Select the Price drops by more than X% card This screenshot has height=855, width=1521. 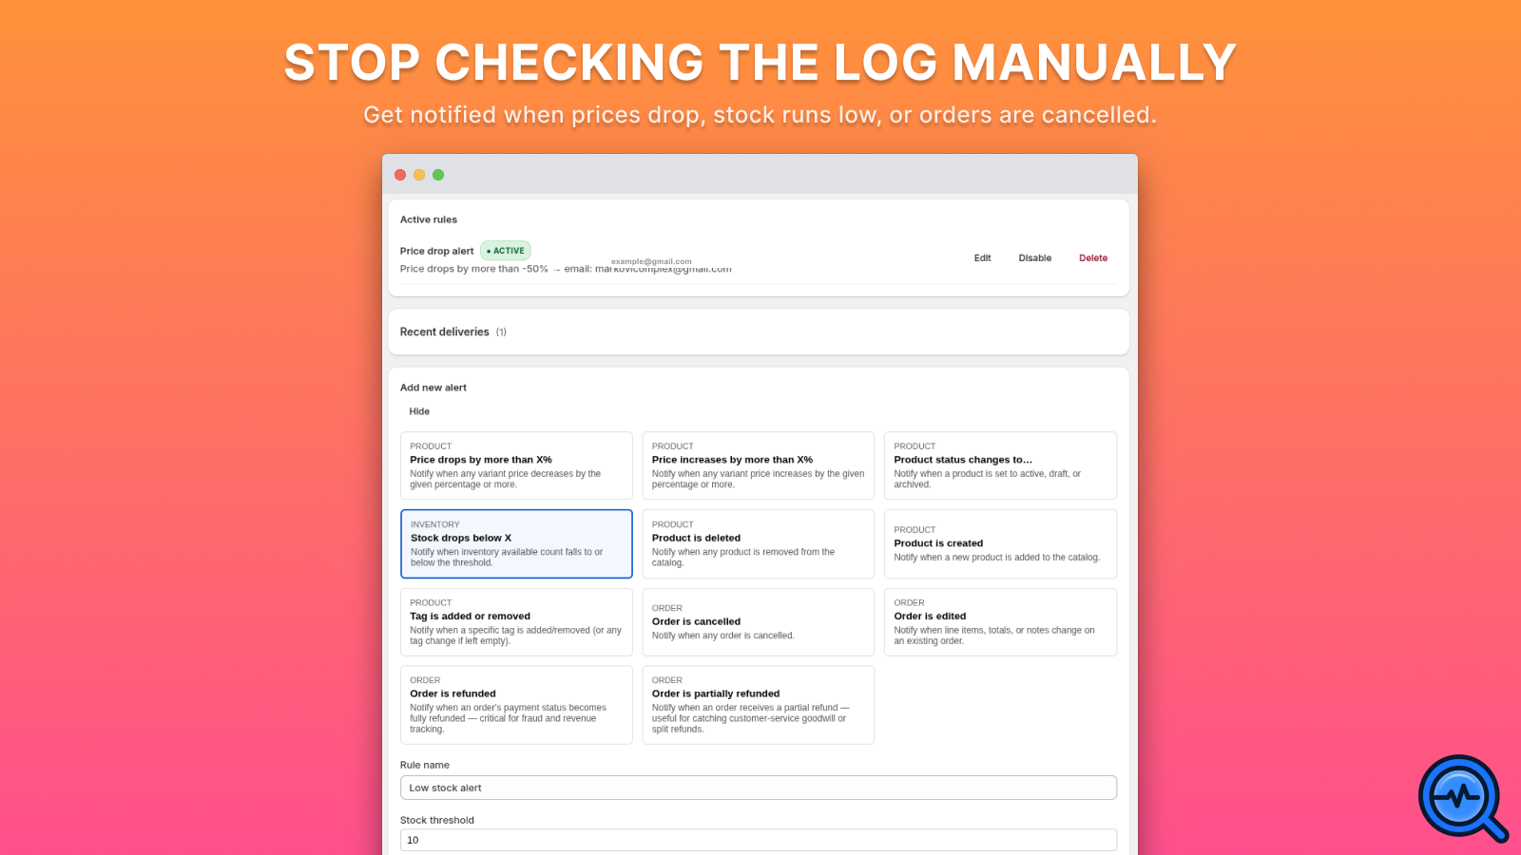click(x=516, y=465)
